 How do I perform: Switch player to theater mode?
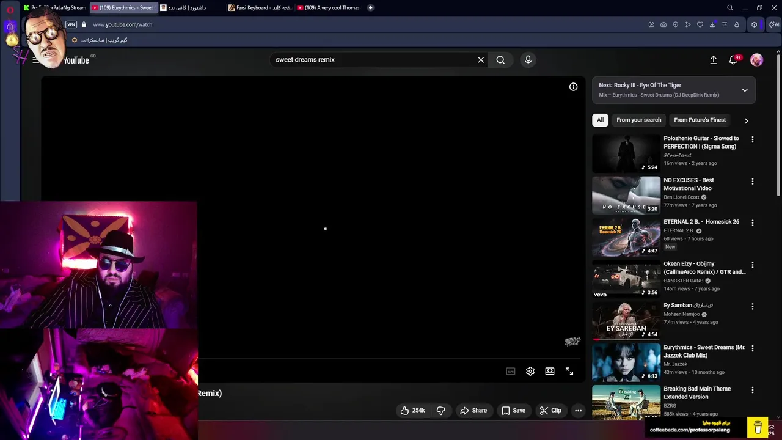550,371
